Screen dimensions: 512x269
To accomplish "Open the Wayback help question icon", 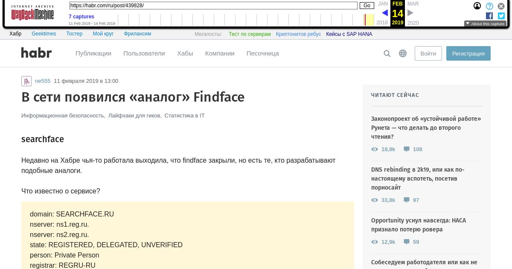I will (x=489, y=6).
